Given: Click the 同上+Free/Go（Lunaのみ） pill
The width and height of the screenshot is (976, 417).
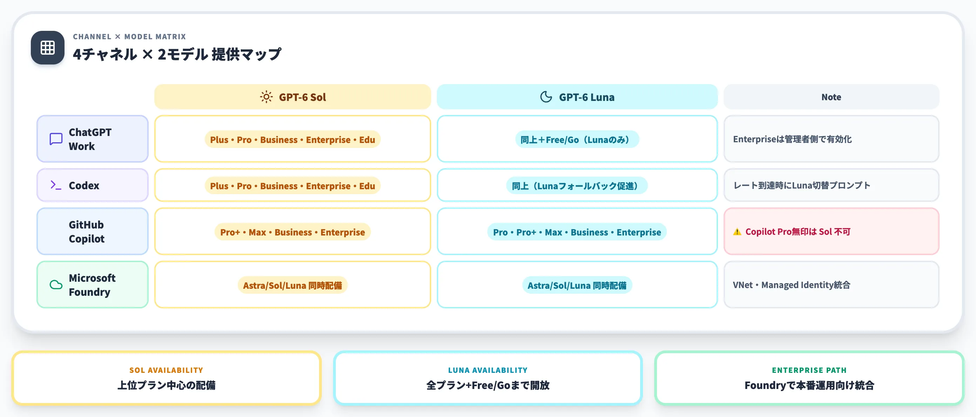Looking at the screenshot, I should (x=577, y=140).
